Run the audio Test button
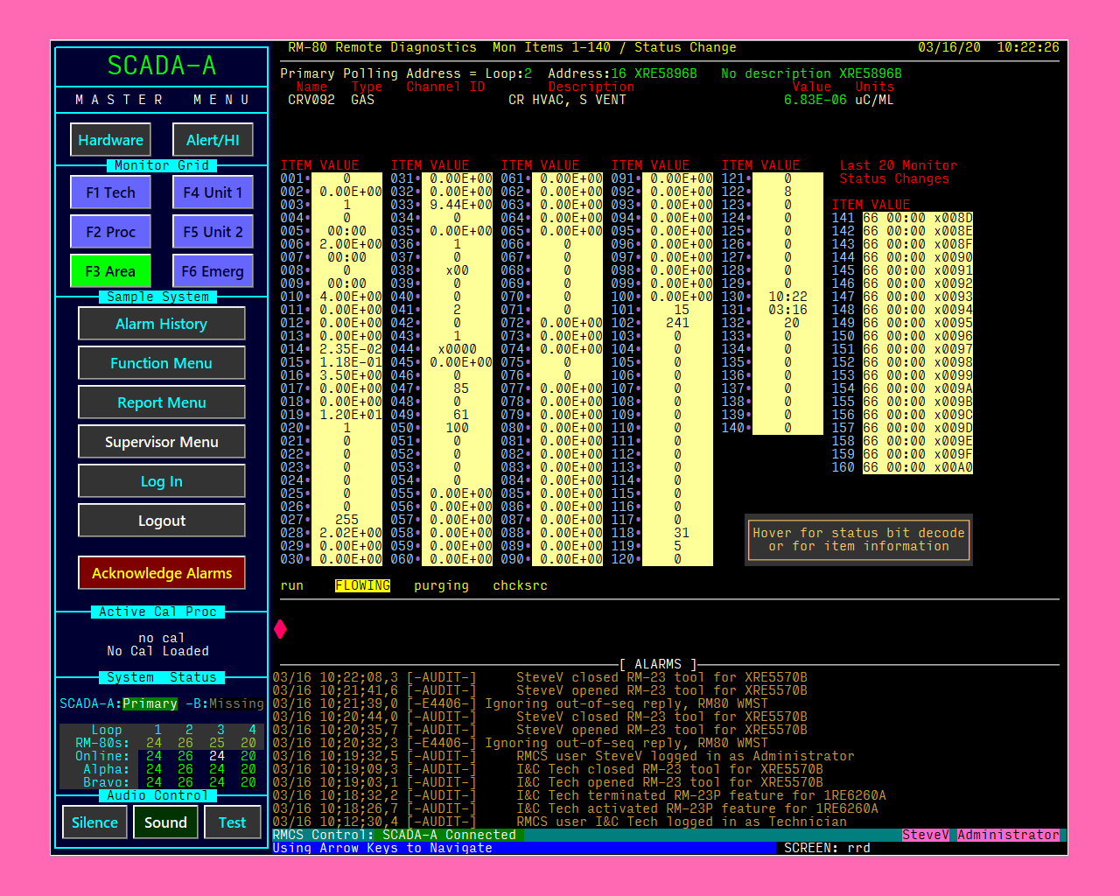 pos(232,822)
